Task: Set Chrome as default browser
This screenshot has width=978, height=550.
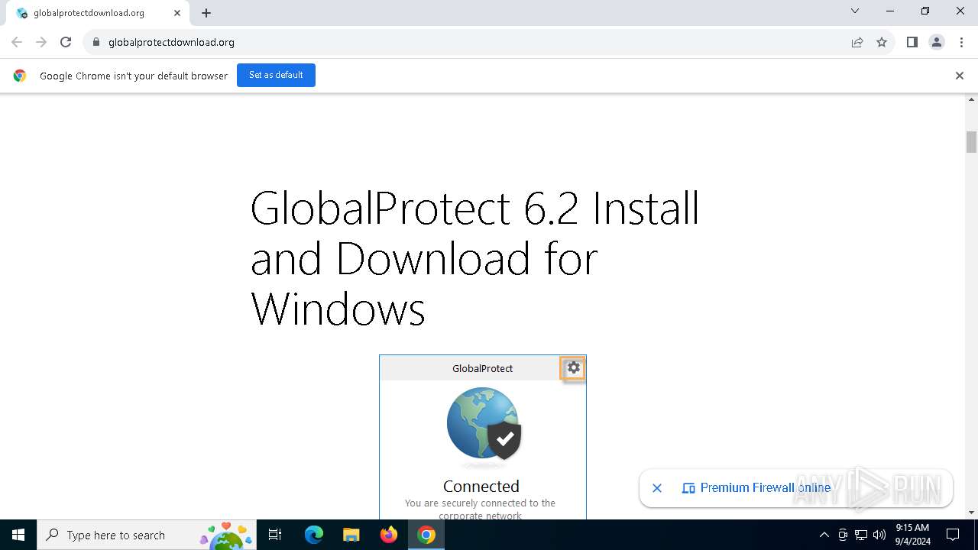Action: coord(276,75)
